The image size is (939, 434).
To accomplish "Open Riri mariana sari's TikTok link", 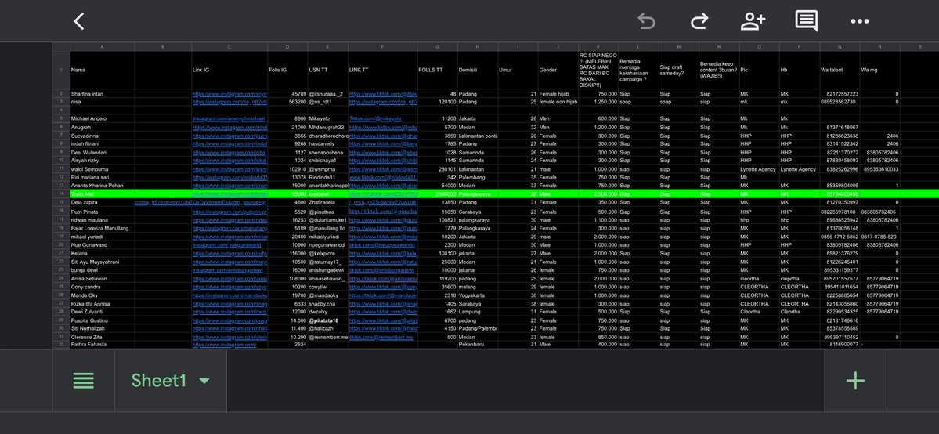I will pyautogui.click(x=383, y=177).
